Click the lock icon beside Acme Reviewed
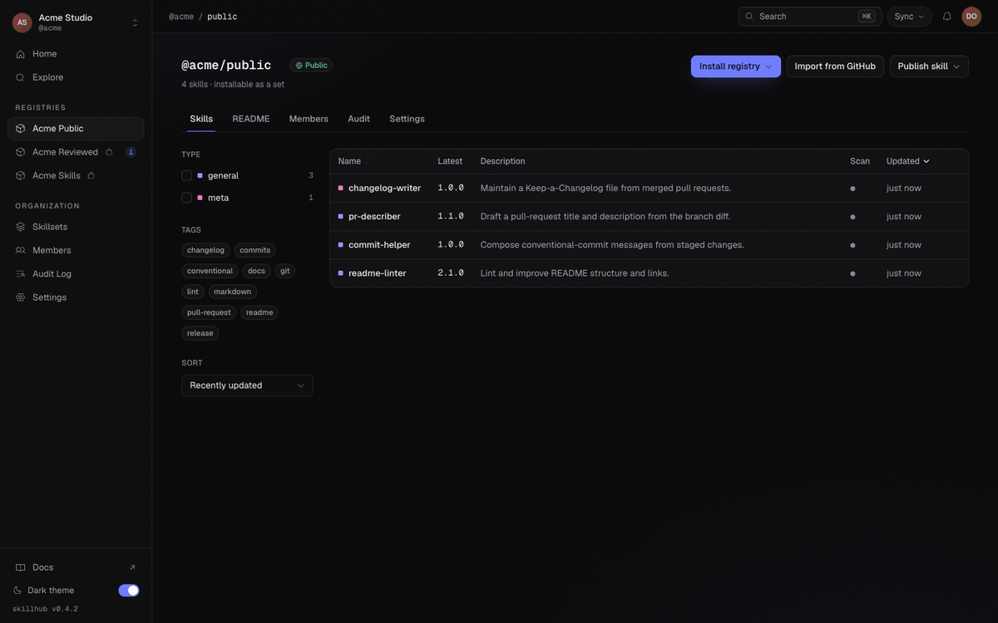 [109, 152]
